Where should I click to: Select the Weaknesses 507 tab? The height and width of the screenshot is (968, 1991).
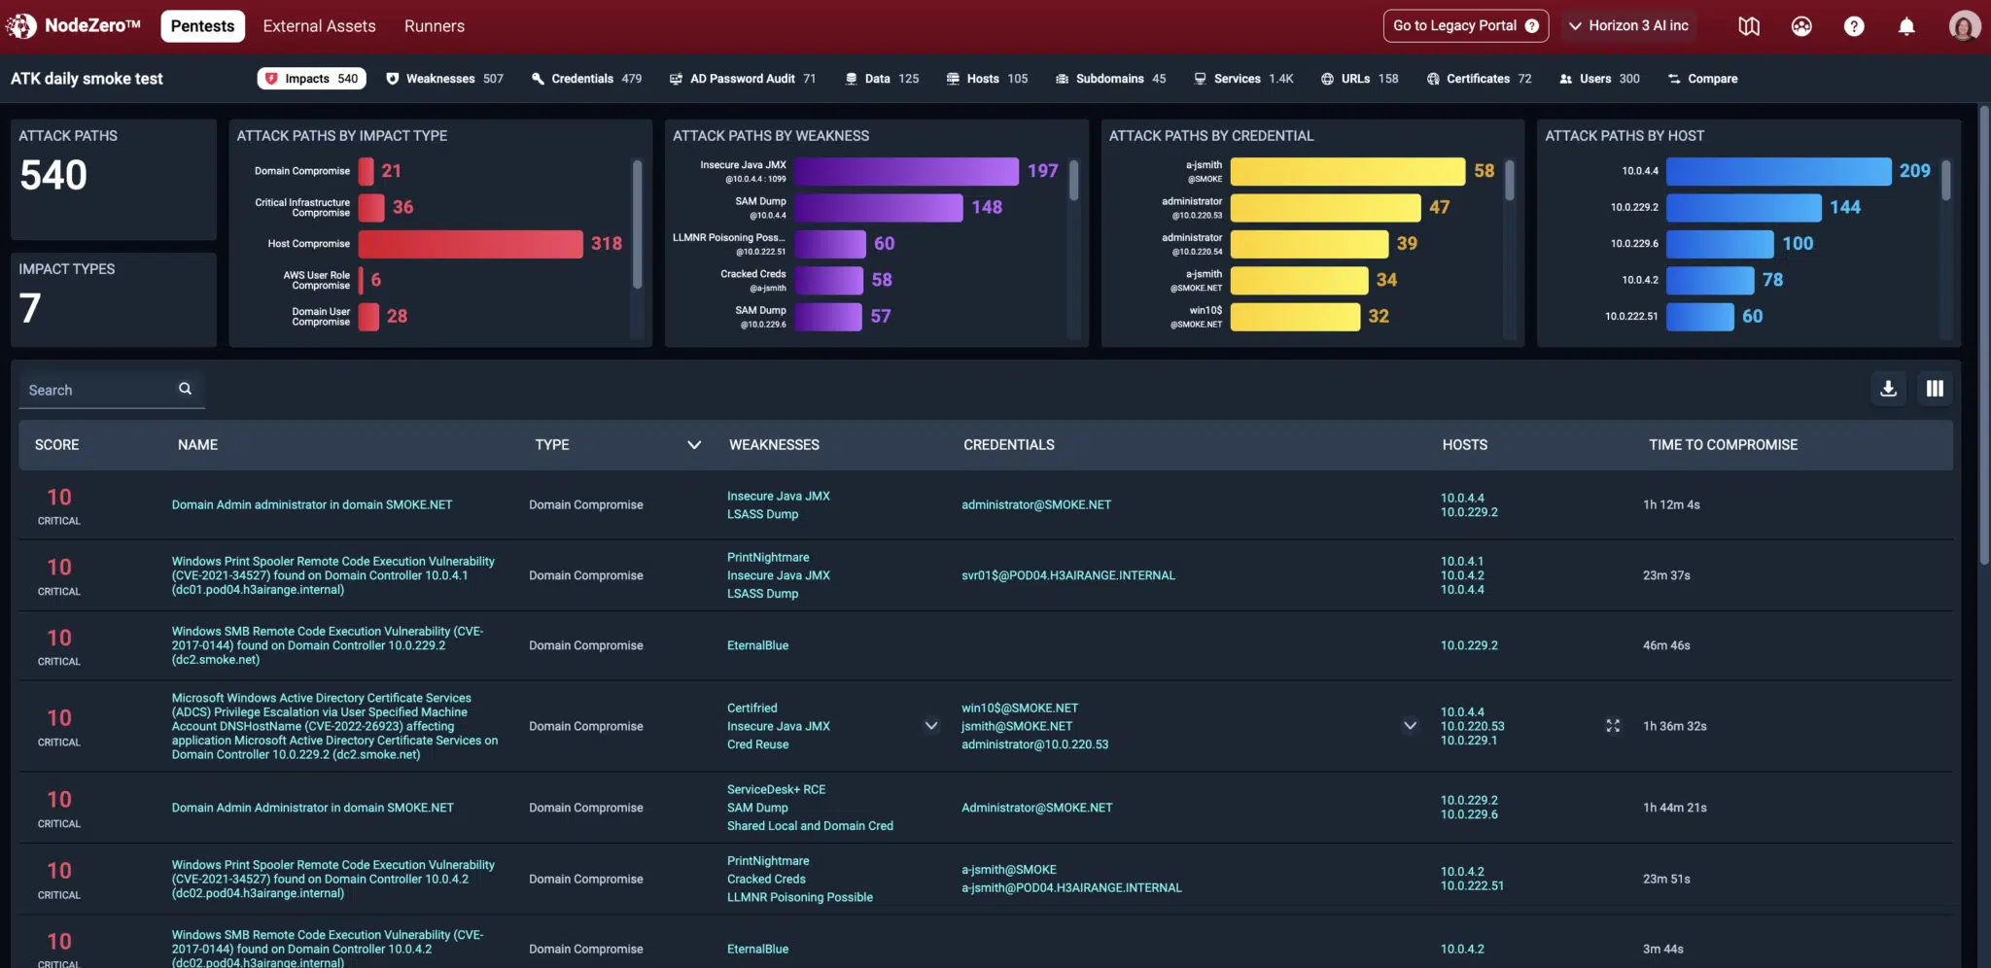pos(443,79)
